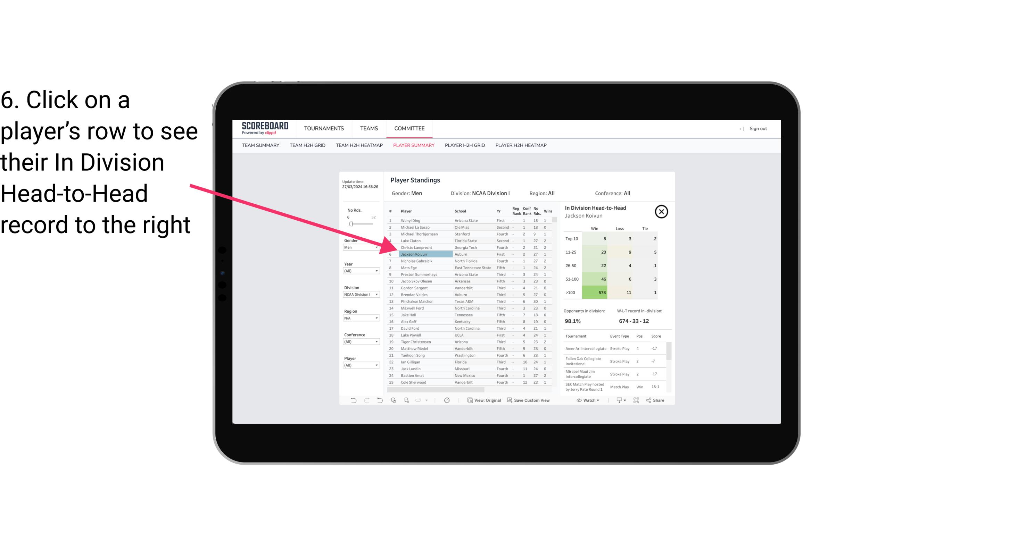Image resolution: width=1010 pixels, height=543 pixels.
Task: Click the redo icon in toolbar
Action: tap(366, 401)
